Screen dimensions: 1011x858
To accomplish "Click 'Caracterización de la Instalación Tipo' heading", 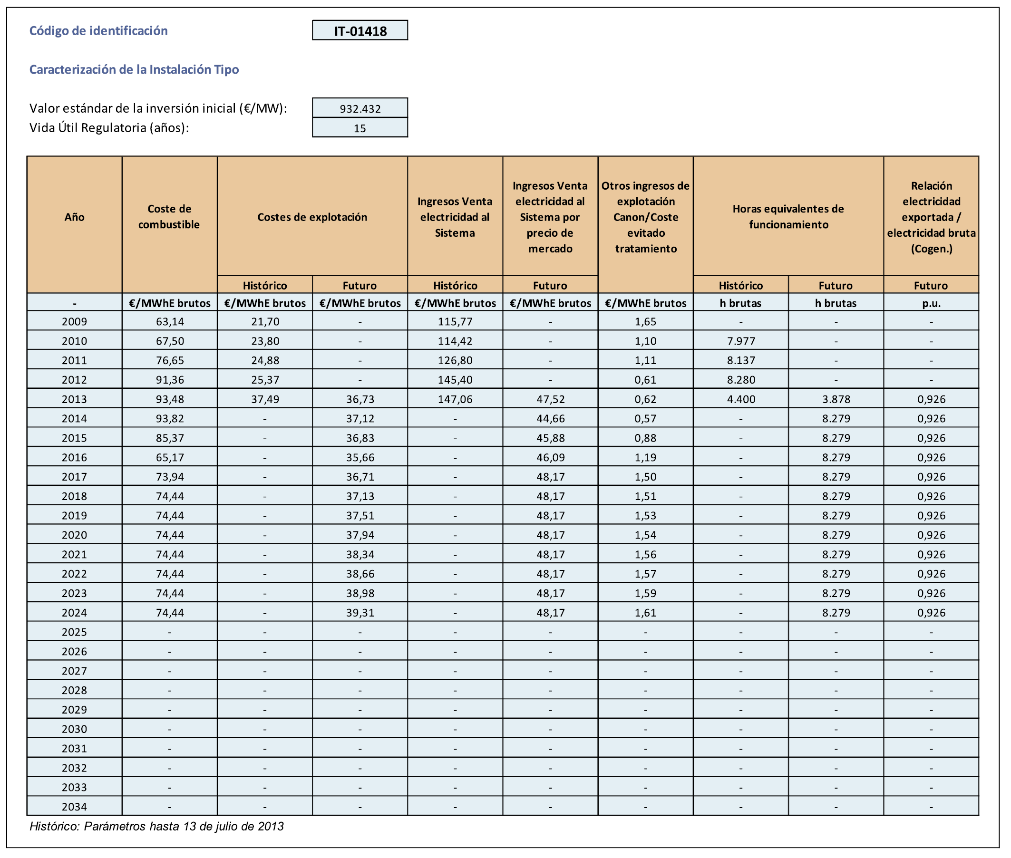I will 134,69.
